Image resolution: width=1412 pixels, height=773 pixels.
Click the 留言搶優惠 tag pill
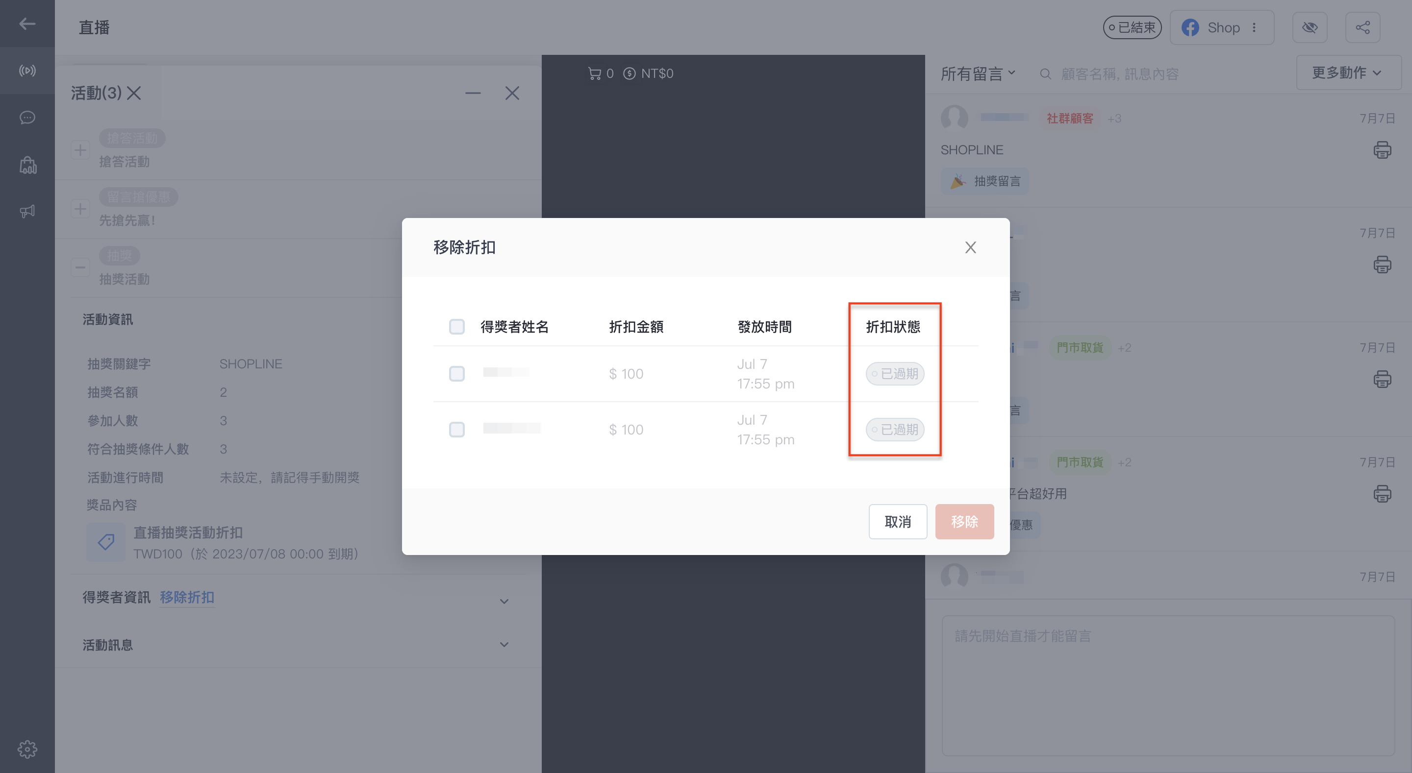(138, 196)
